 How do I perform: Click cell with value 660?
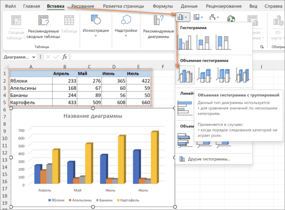pyautogui.click(x=138, y=103)
